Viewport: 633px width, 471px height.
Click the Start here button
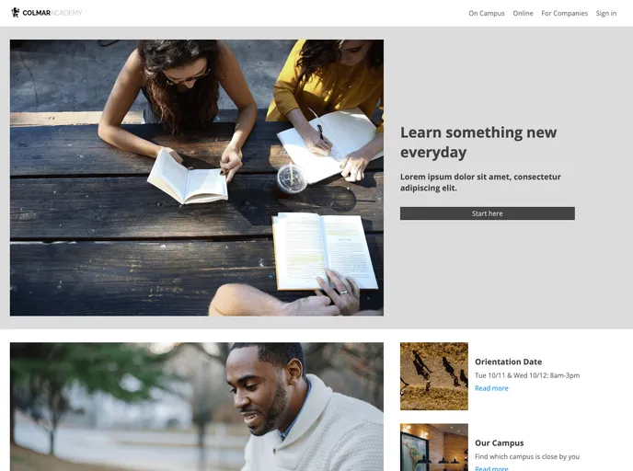pyautogui.click(x=488, y=213)
